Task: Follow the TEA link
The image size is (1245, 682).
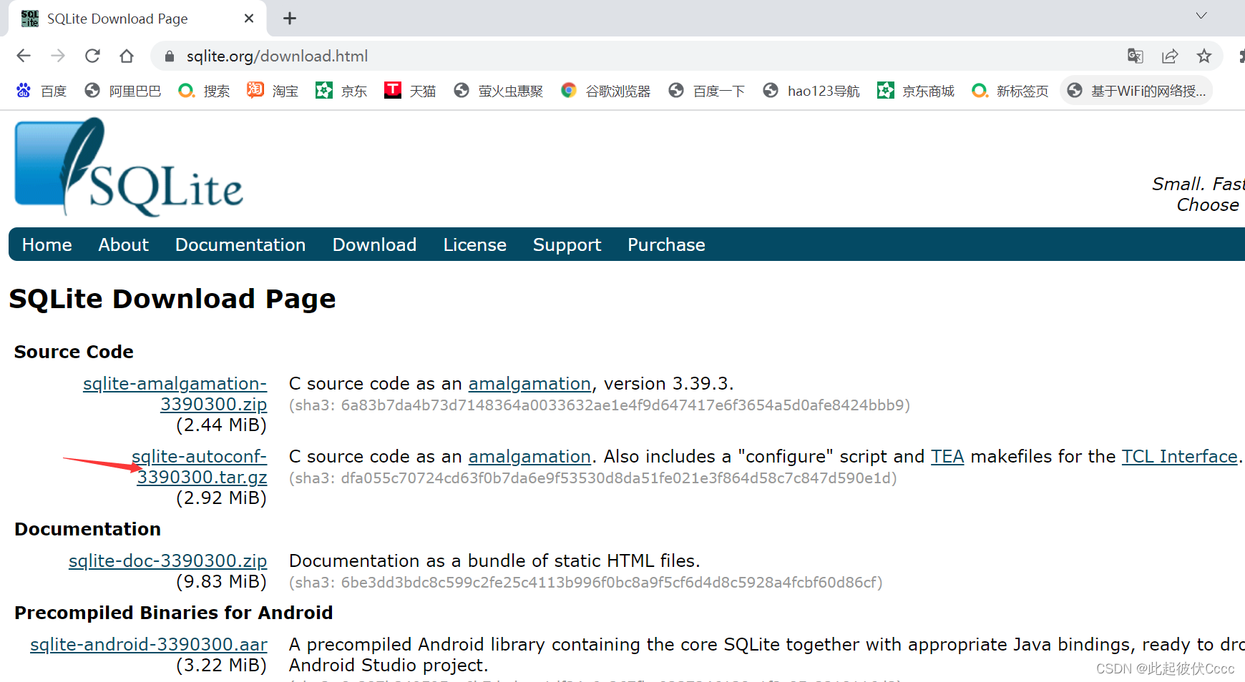Action: 947,457
